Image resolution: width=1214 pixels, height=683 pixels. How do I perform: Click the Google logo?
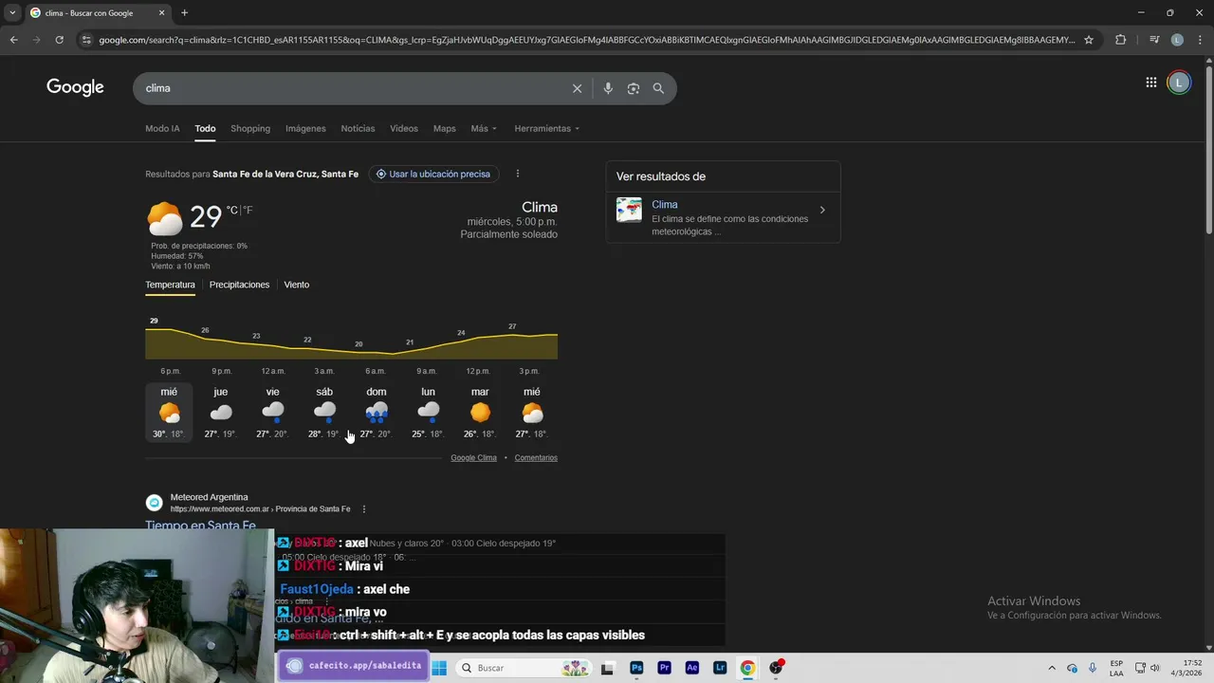(75, 87)
